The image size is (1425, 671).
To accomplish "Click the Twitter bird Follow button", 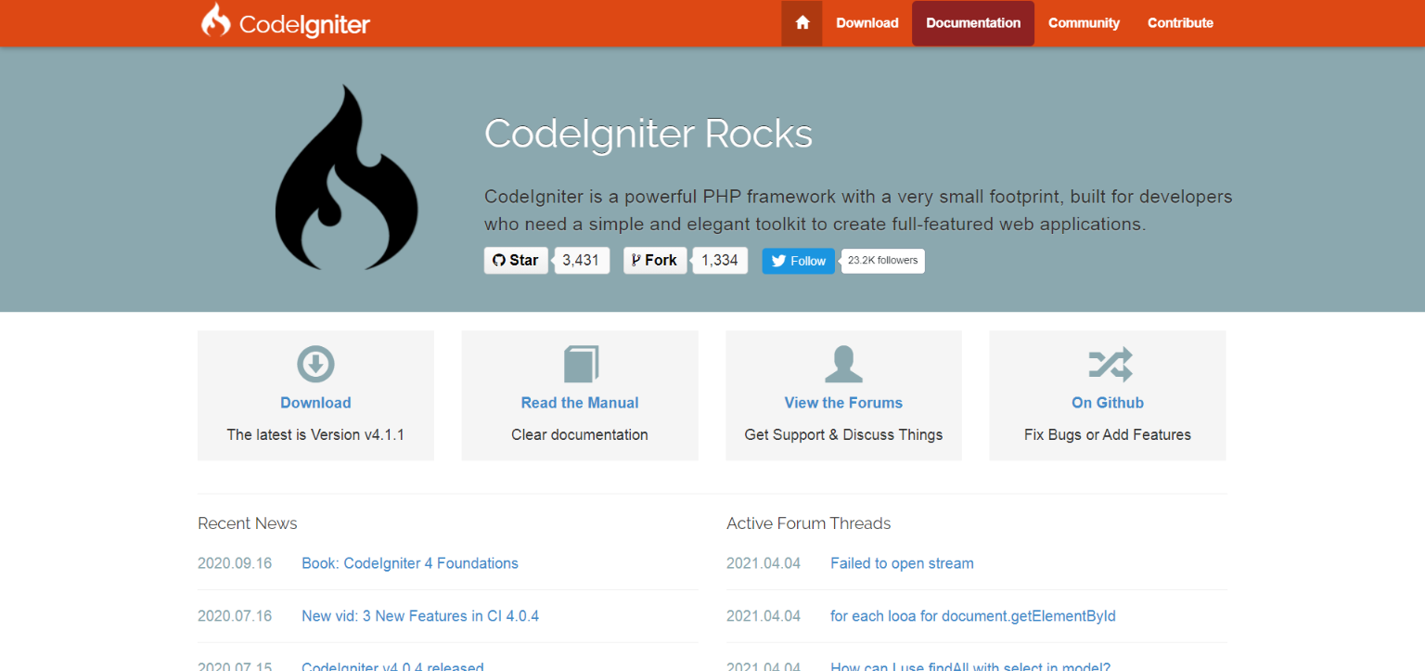I will point(797,261).
